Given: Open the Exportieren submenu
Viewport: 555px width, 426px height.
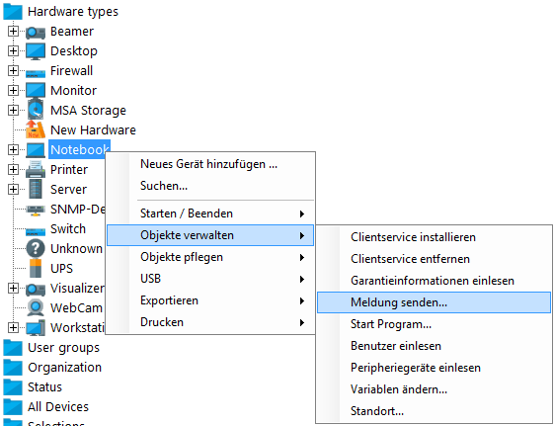Looking at the screenshot, I should click(x=210, y=300).
